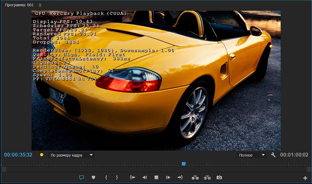Viewport: 312px width, 184px height.
Task: Click the Program: 001 panel title
Action: [x=19, y=5]
